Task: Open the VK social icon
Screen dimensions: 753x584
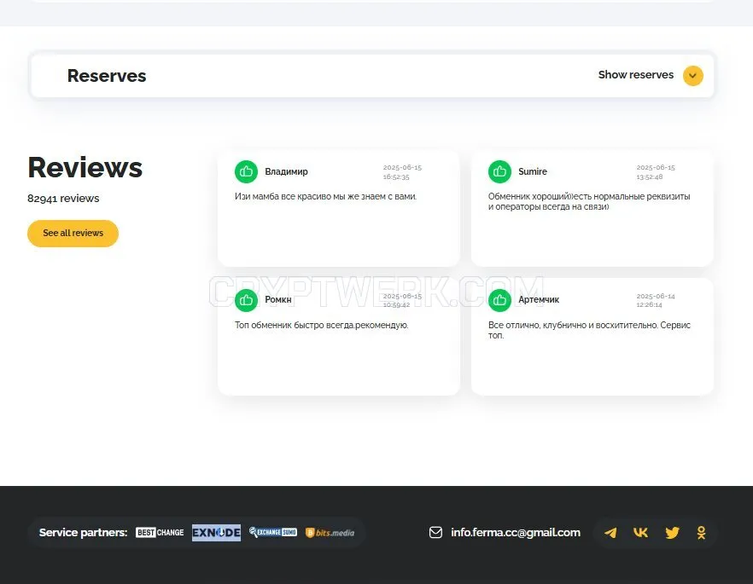Action: [x=640, y=533]
